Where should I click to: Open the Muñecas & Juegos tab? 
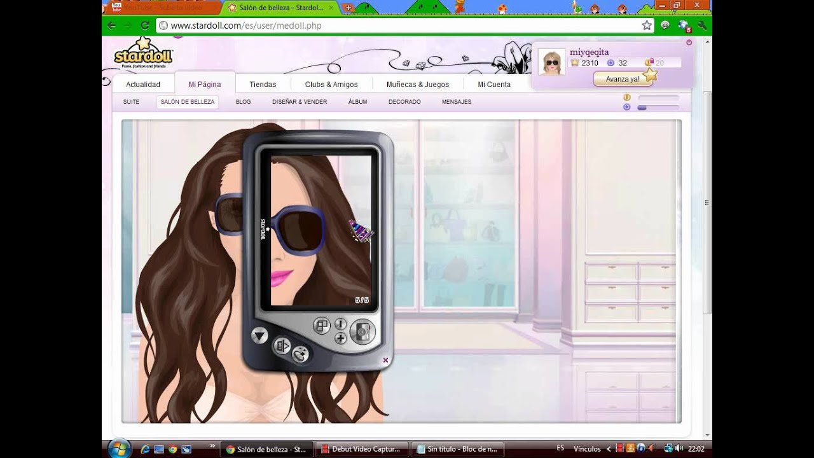pos(418,85)
